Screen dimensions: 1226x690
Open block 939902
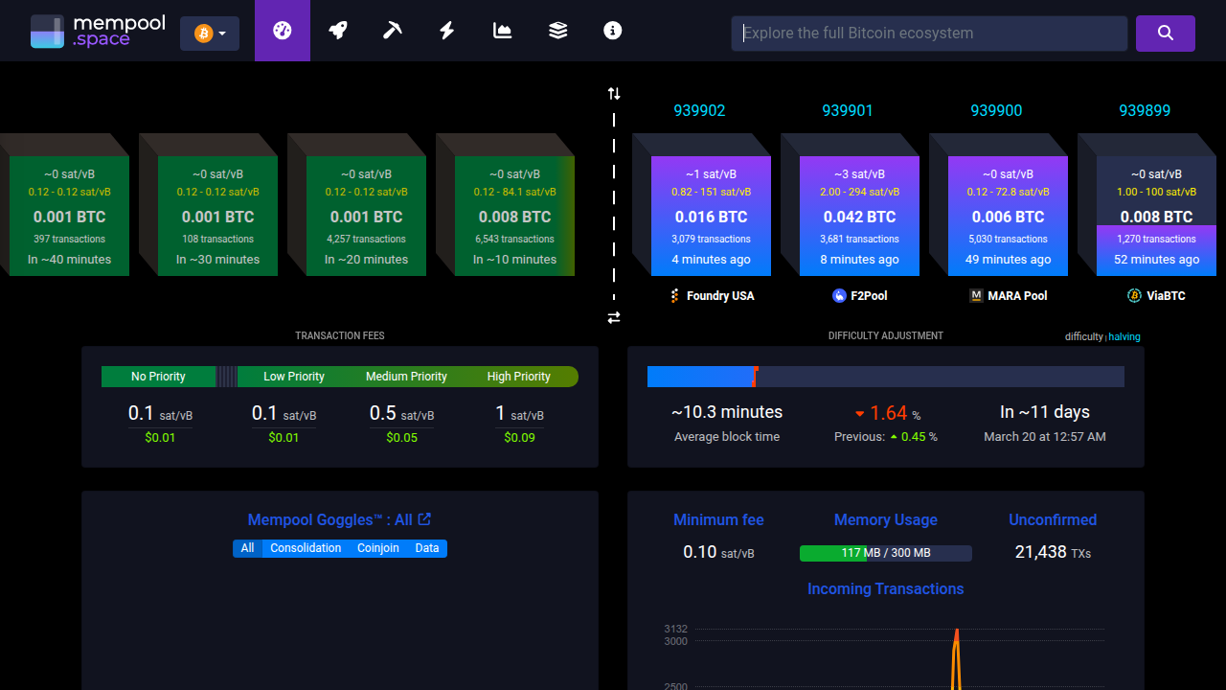click(x=699, y=110)
